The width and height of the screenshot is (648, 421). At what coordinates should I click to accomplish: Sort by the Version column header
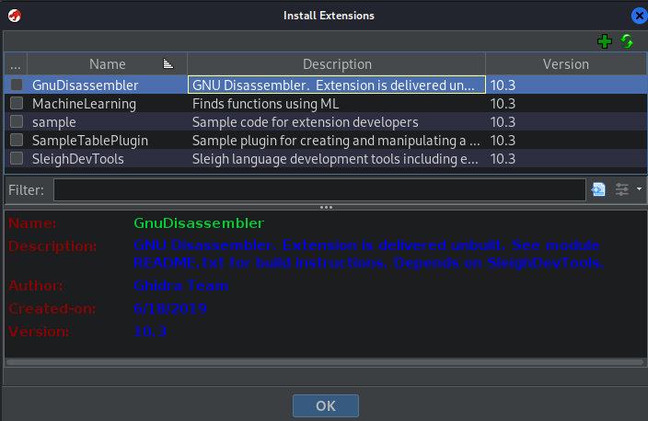click(566, 64)
